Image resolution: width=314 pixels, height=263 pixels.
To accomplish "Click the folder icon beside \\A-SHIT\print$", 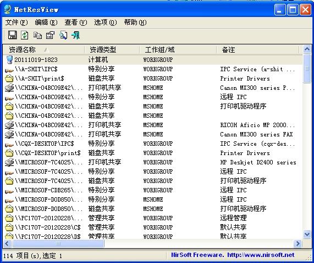I will (x=9, y=78).
